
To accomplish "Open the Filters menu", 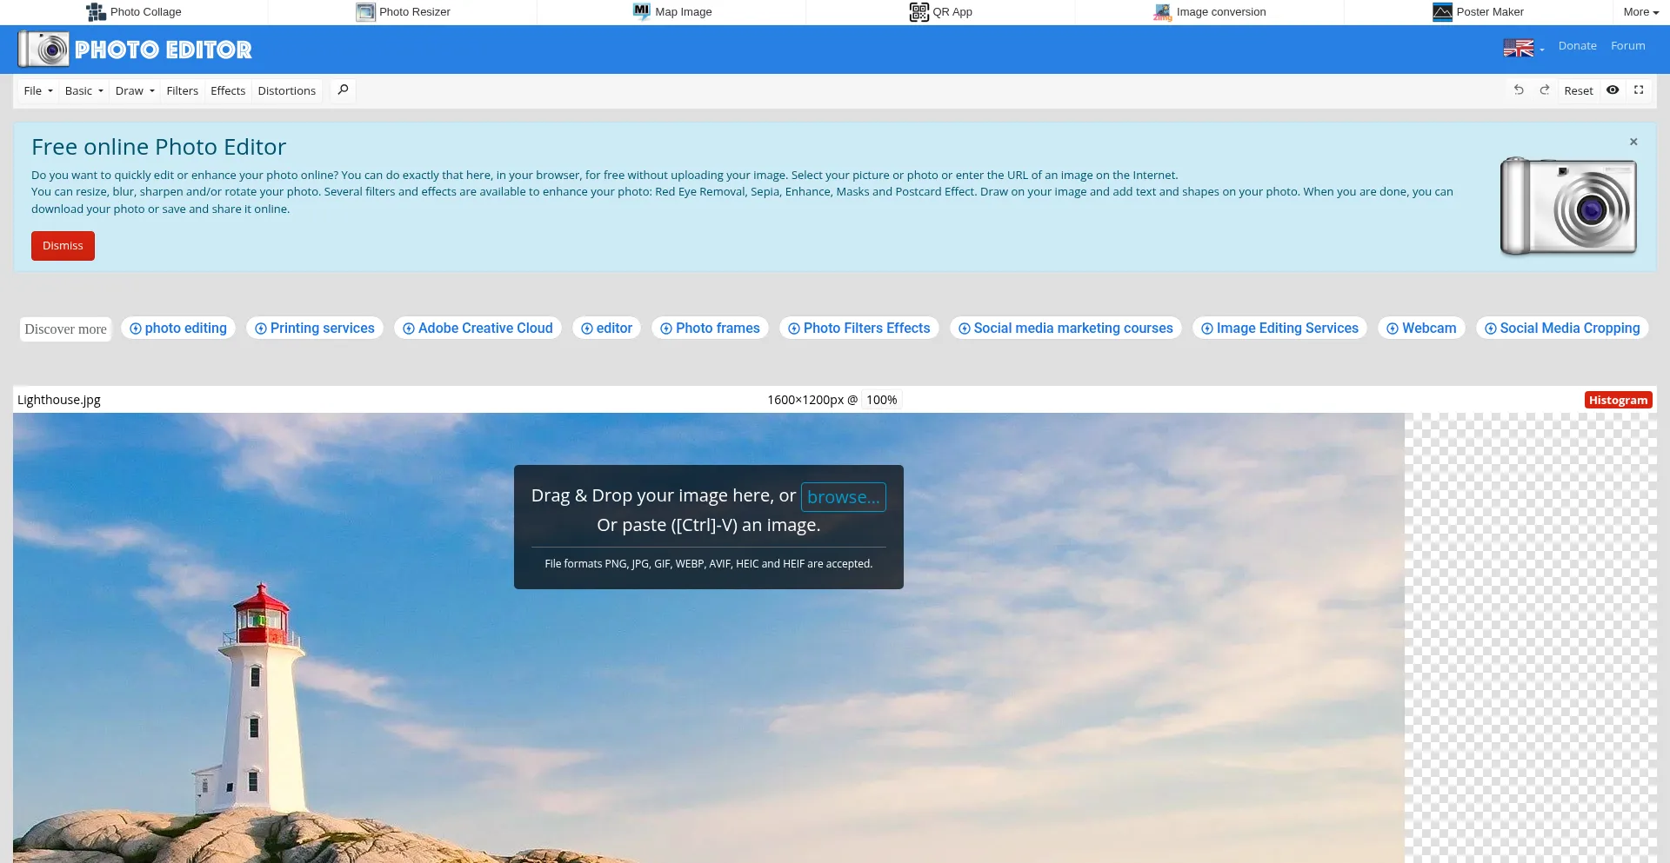I will point(182,91).
